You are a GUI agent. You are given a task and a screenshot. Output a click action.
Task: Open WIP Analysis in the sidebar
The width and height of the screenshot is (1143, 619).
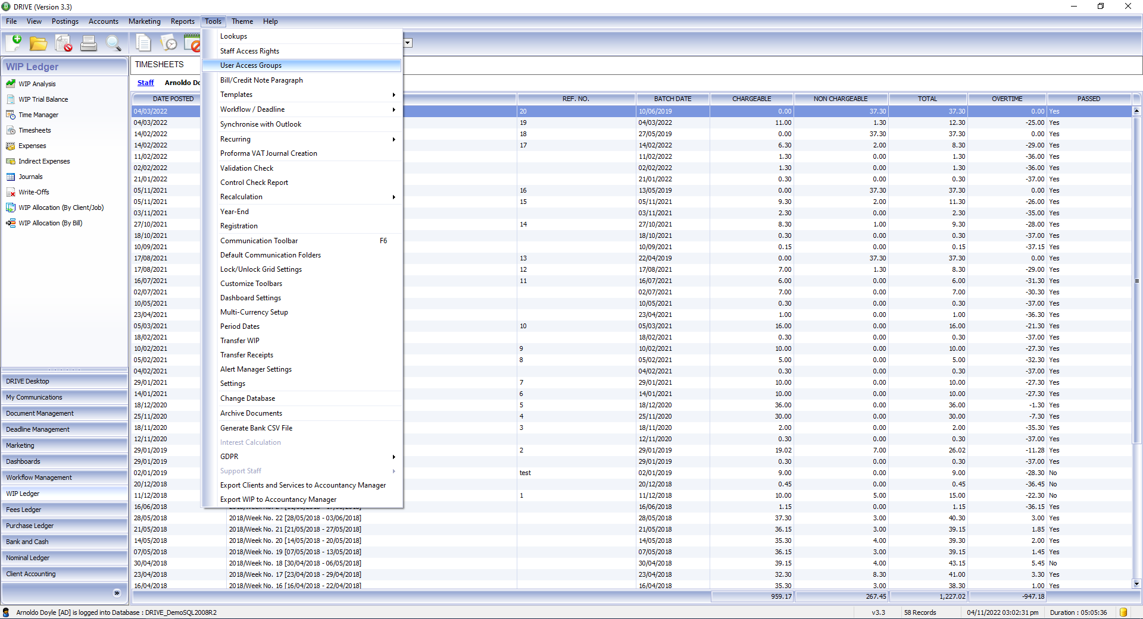click(x=37, y=84)
